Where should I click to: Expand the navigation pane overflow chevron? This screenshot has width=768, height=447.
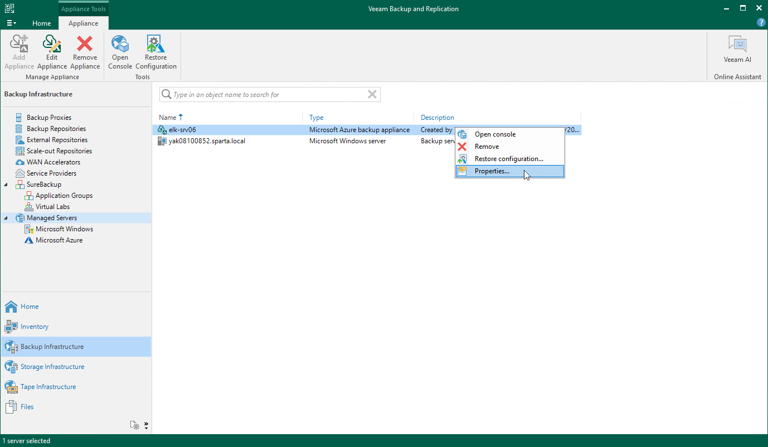click(x=146, y=425)
